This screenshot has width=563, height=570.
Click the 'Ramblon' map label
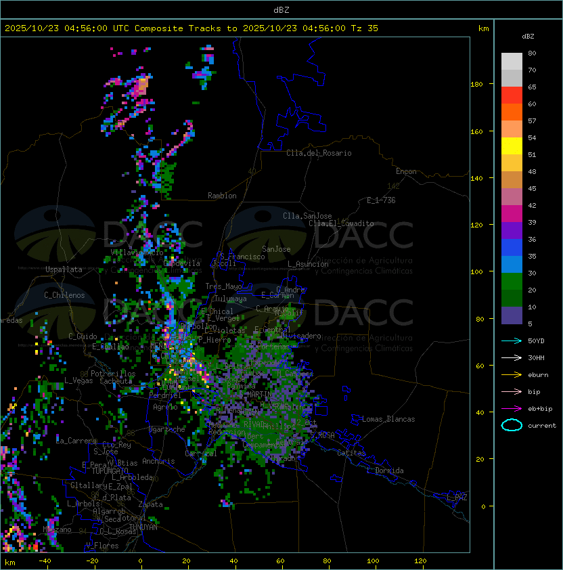(222, 196)
